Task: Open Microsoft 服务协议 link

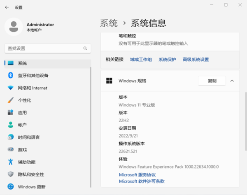Action: click(137, 175)
